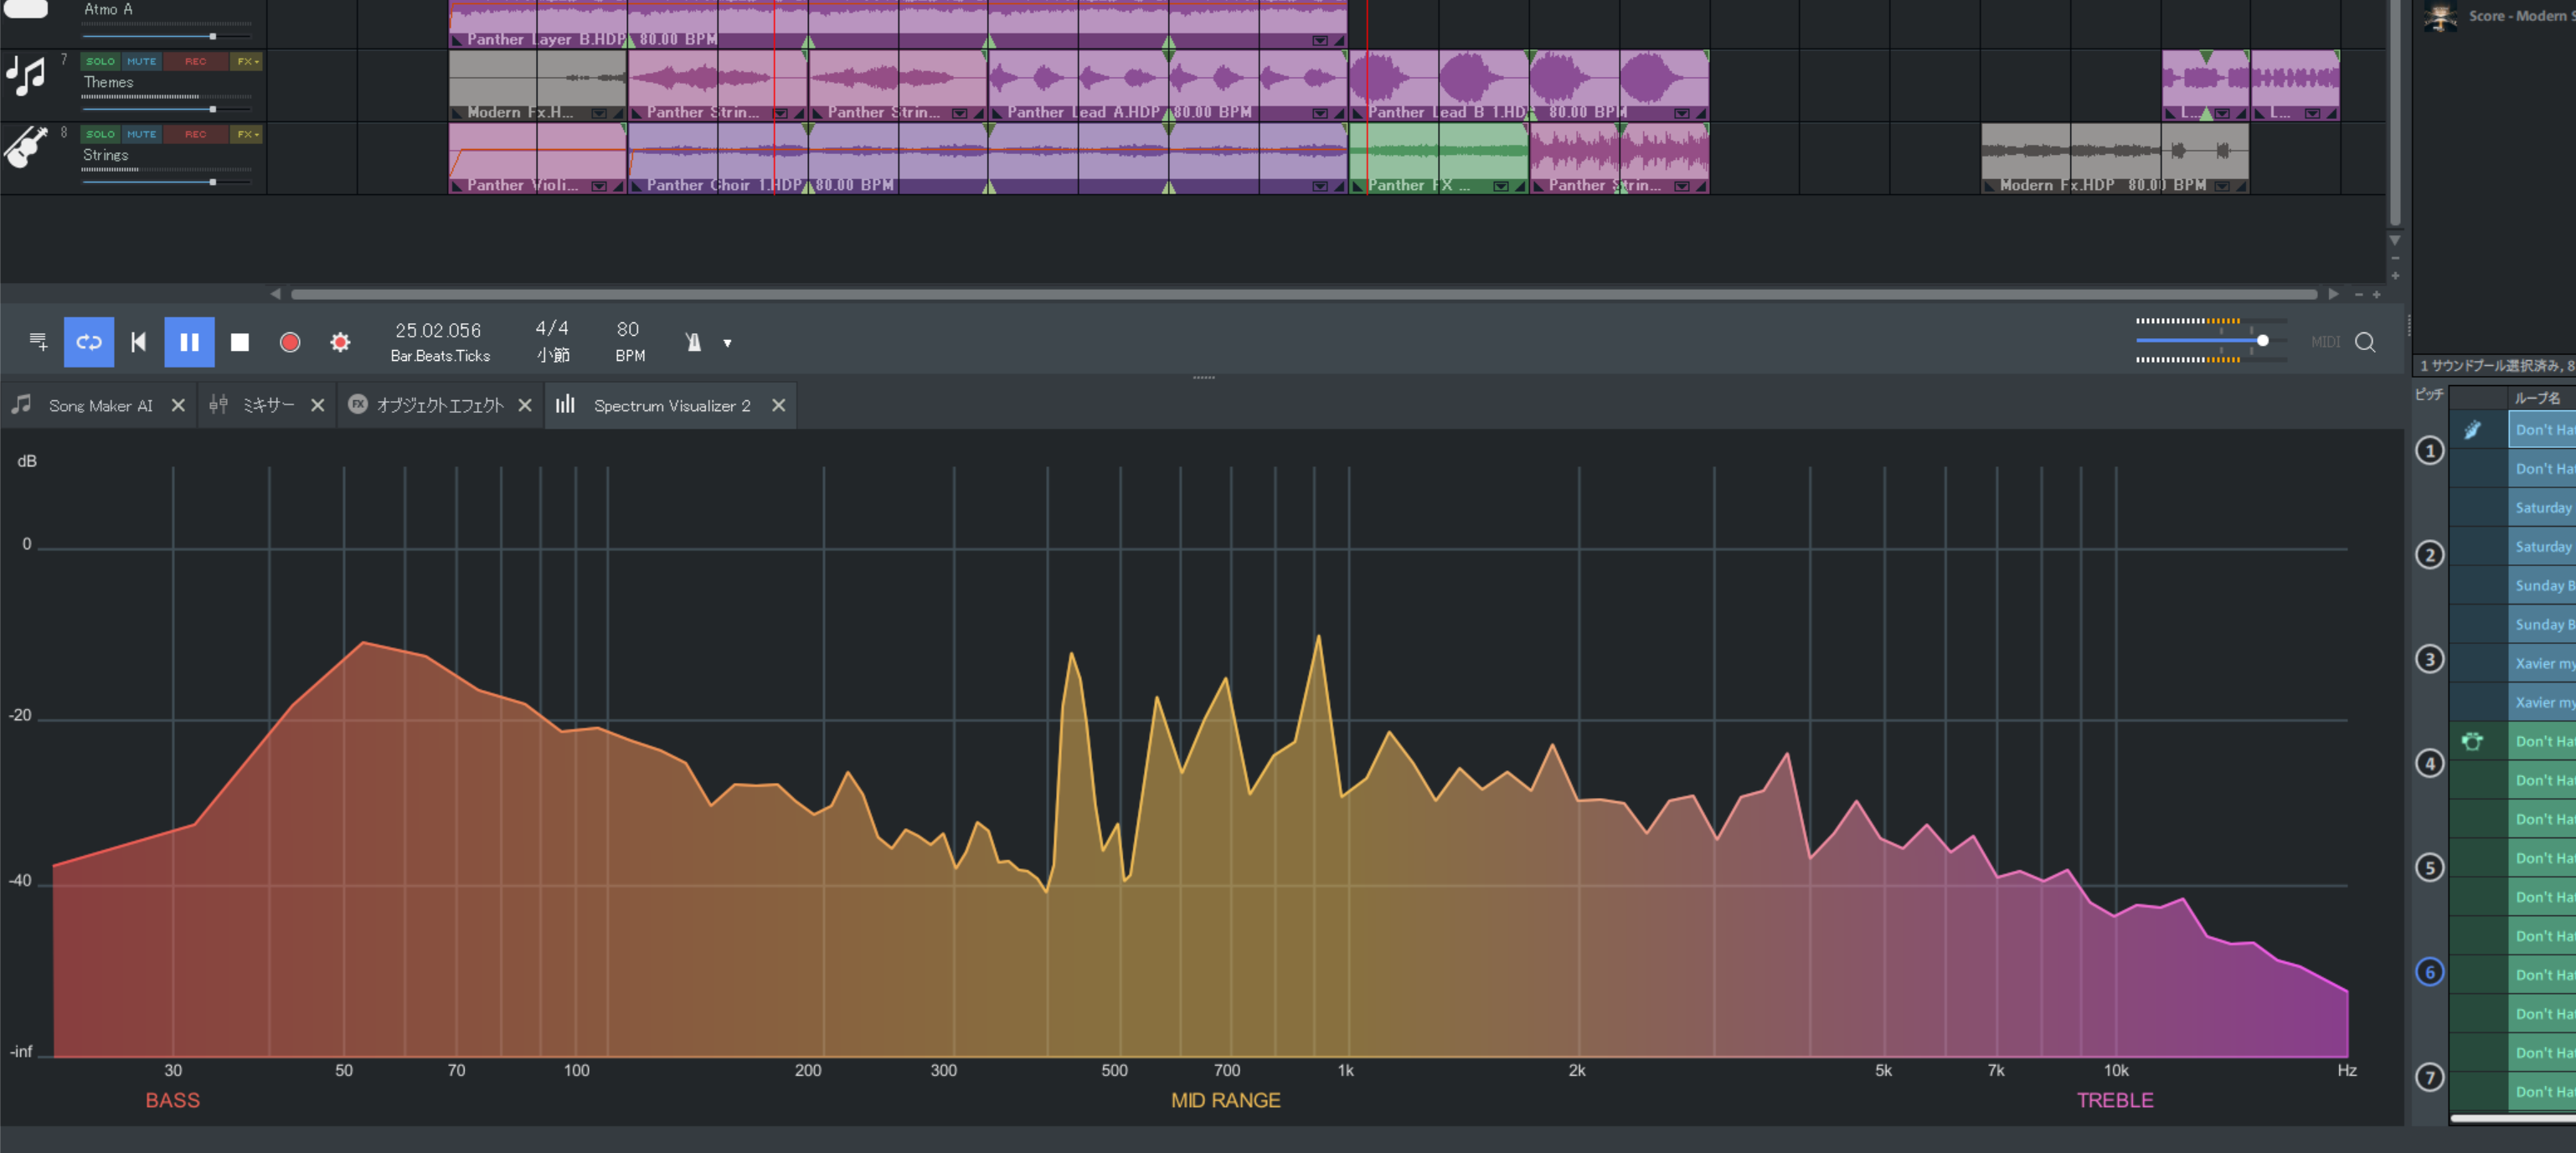Screen dimensions: 2576x1153
Task: Click drum instrument icon in loop list
Action: click(2472, 741)
